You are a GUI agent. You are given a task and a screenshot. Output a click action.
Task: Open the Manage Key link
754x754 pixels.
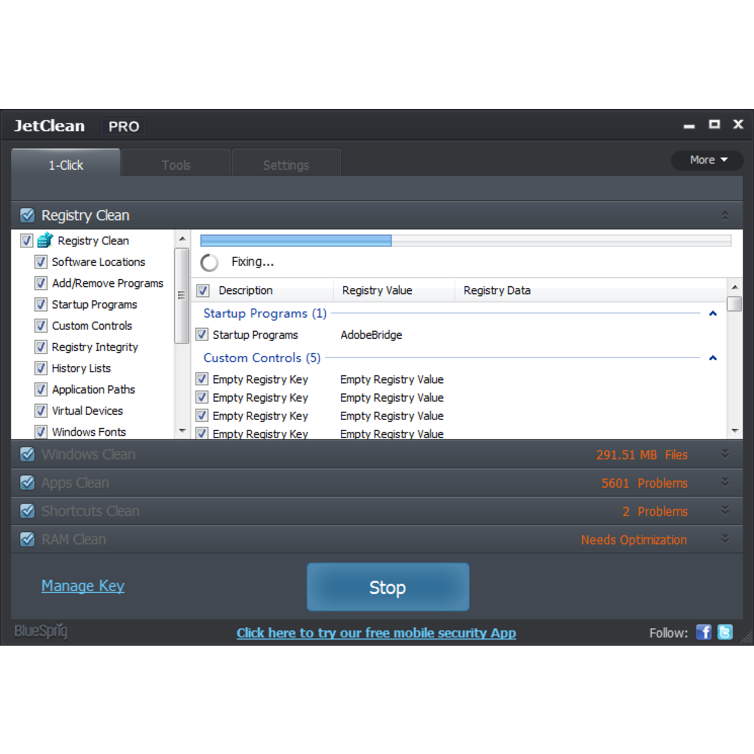pos(82,586)
